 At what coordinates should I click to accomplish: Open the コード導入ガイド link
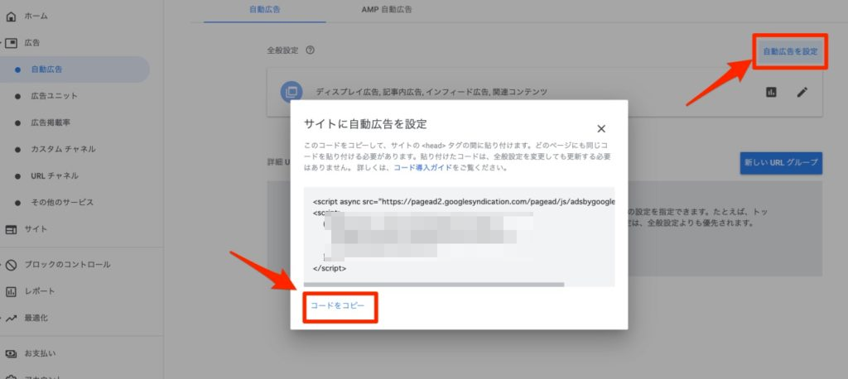[x=422, y=168]
